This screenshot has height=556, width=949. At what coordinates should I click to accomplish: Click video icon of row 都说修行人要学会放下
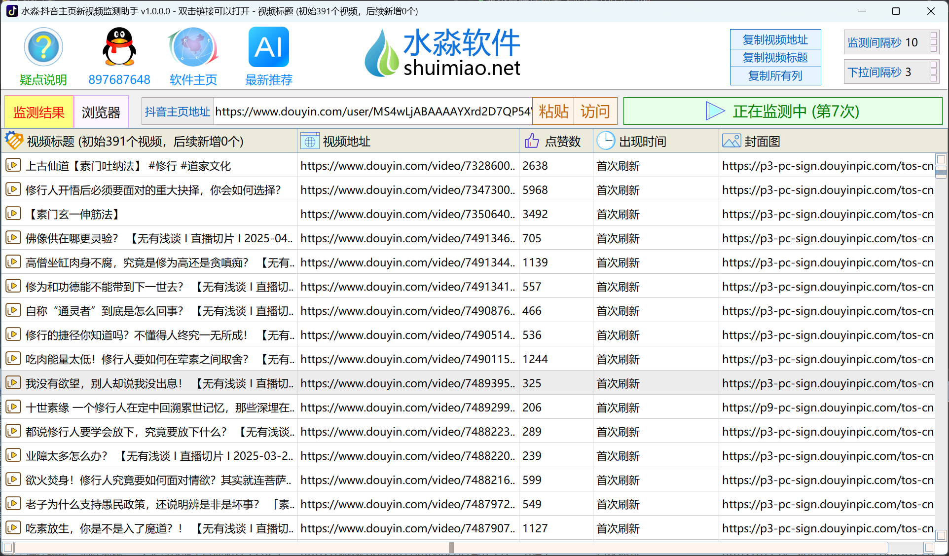pos(13,431)
